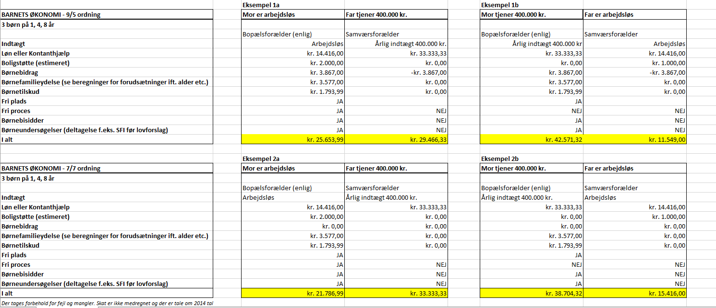Click the yellow total kr. 21.786,99
The image size is (716, 308).
tap(292, 293)
